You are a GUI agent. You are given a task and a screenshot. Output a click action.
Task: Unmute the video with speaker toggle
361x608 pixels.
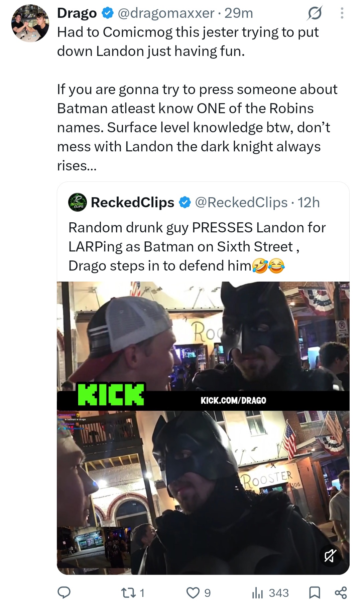click(x=330, y=556)
